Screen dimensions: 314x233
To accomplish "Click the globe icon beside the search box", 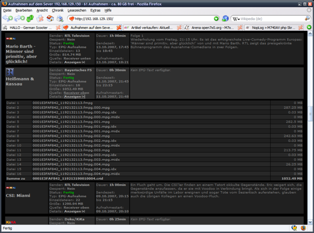I will coord(225,19).
